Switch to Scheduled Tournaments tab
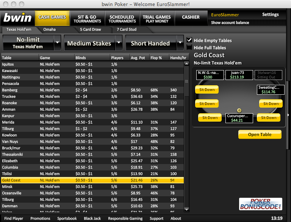The height and width of the screenshot is (222, 291). point(122,19)
